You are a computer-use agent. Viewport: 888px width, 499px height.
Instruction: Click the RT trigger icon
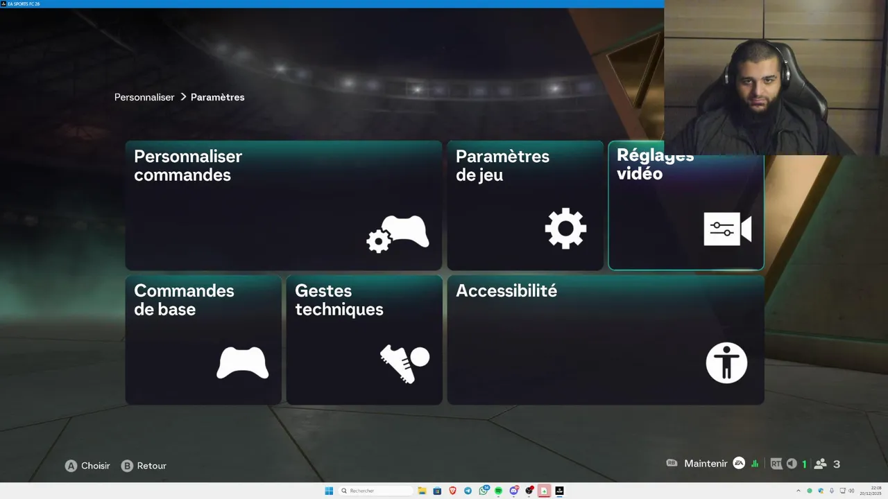(776, 464)
